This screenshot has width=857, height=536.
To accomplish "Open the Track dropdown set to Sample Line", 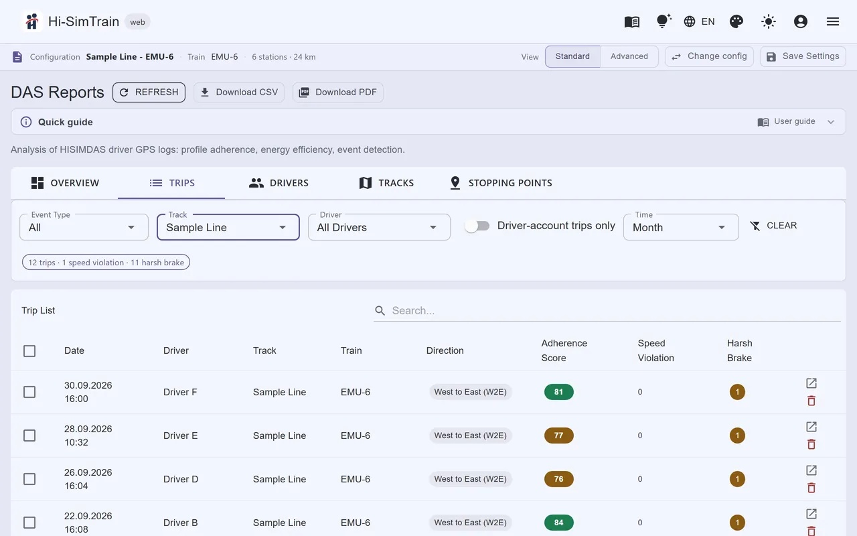I will click(228, 227).
